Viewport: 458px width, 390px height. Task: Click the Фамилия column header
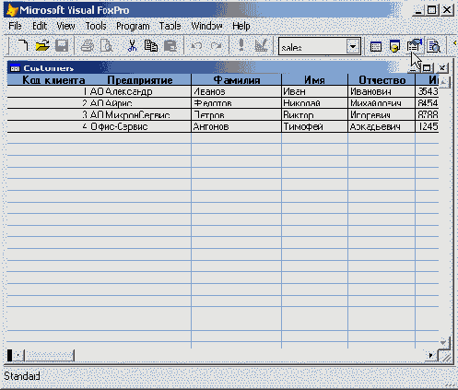click(236, 80)
